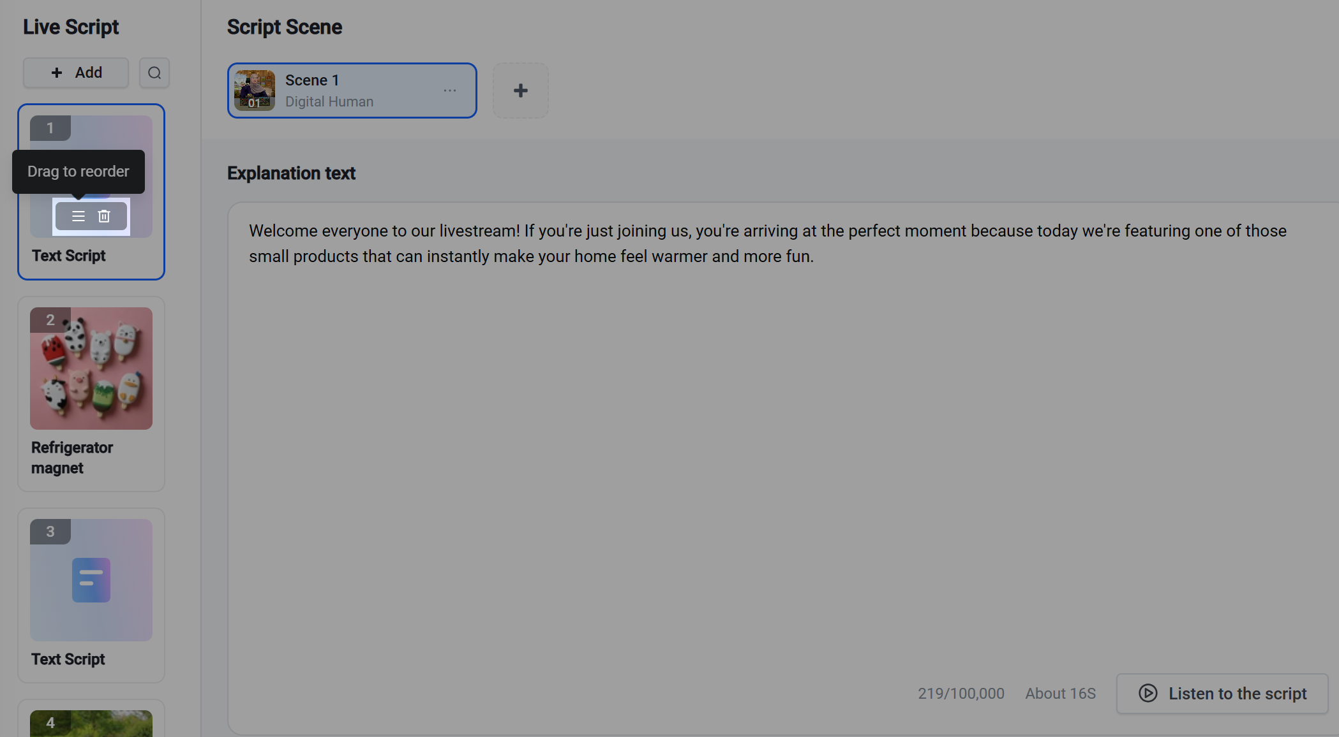
Task: Click the Refrigerator magnet title text
Action: click(72, 458)
